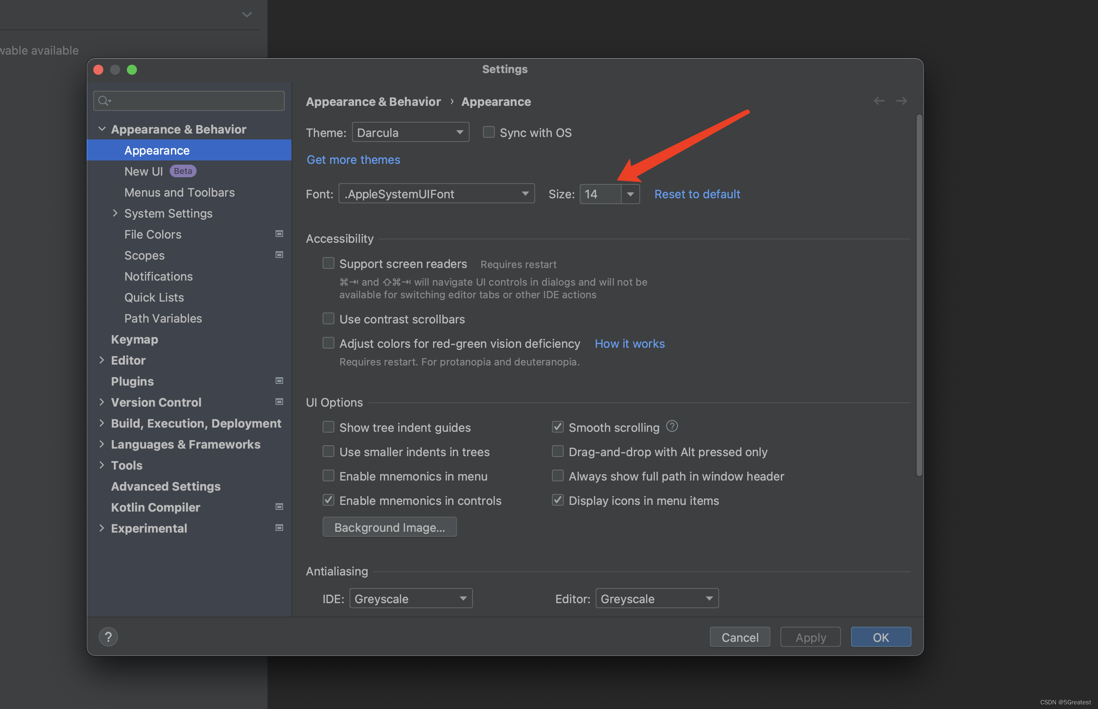Click Reset to default link
Screen dimensions: 1098x709
point(697,194)
